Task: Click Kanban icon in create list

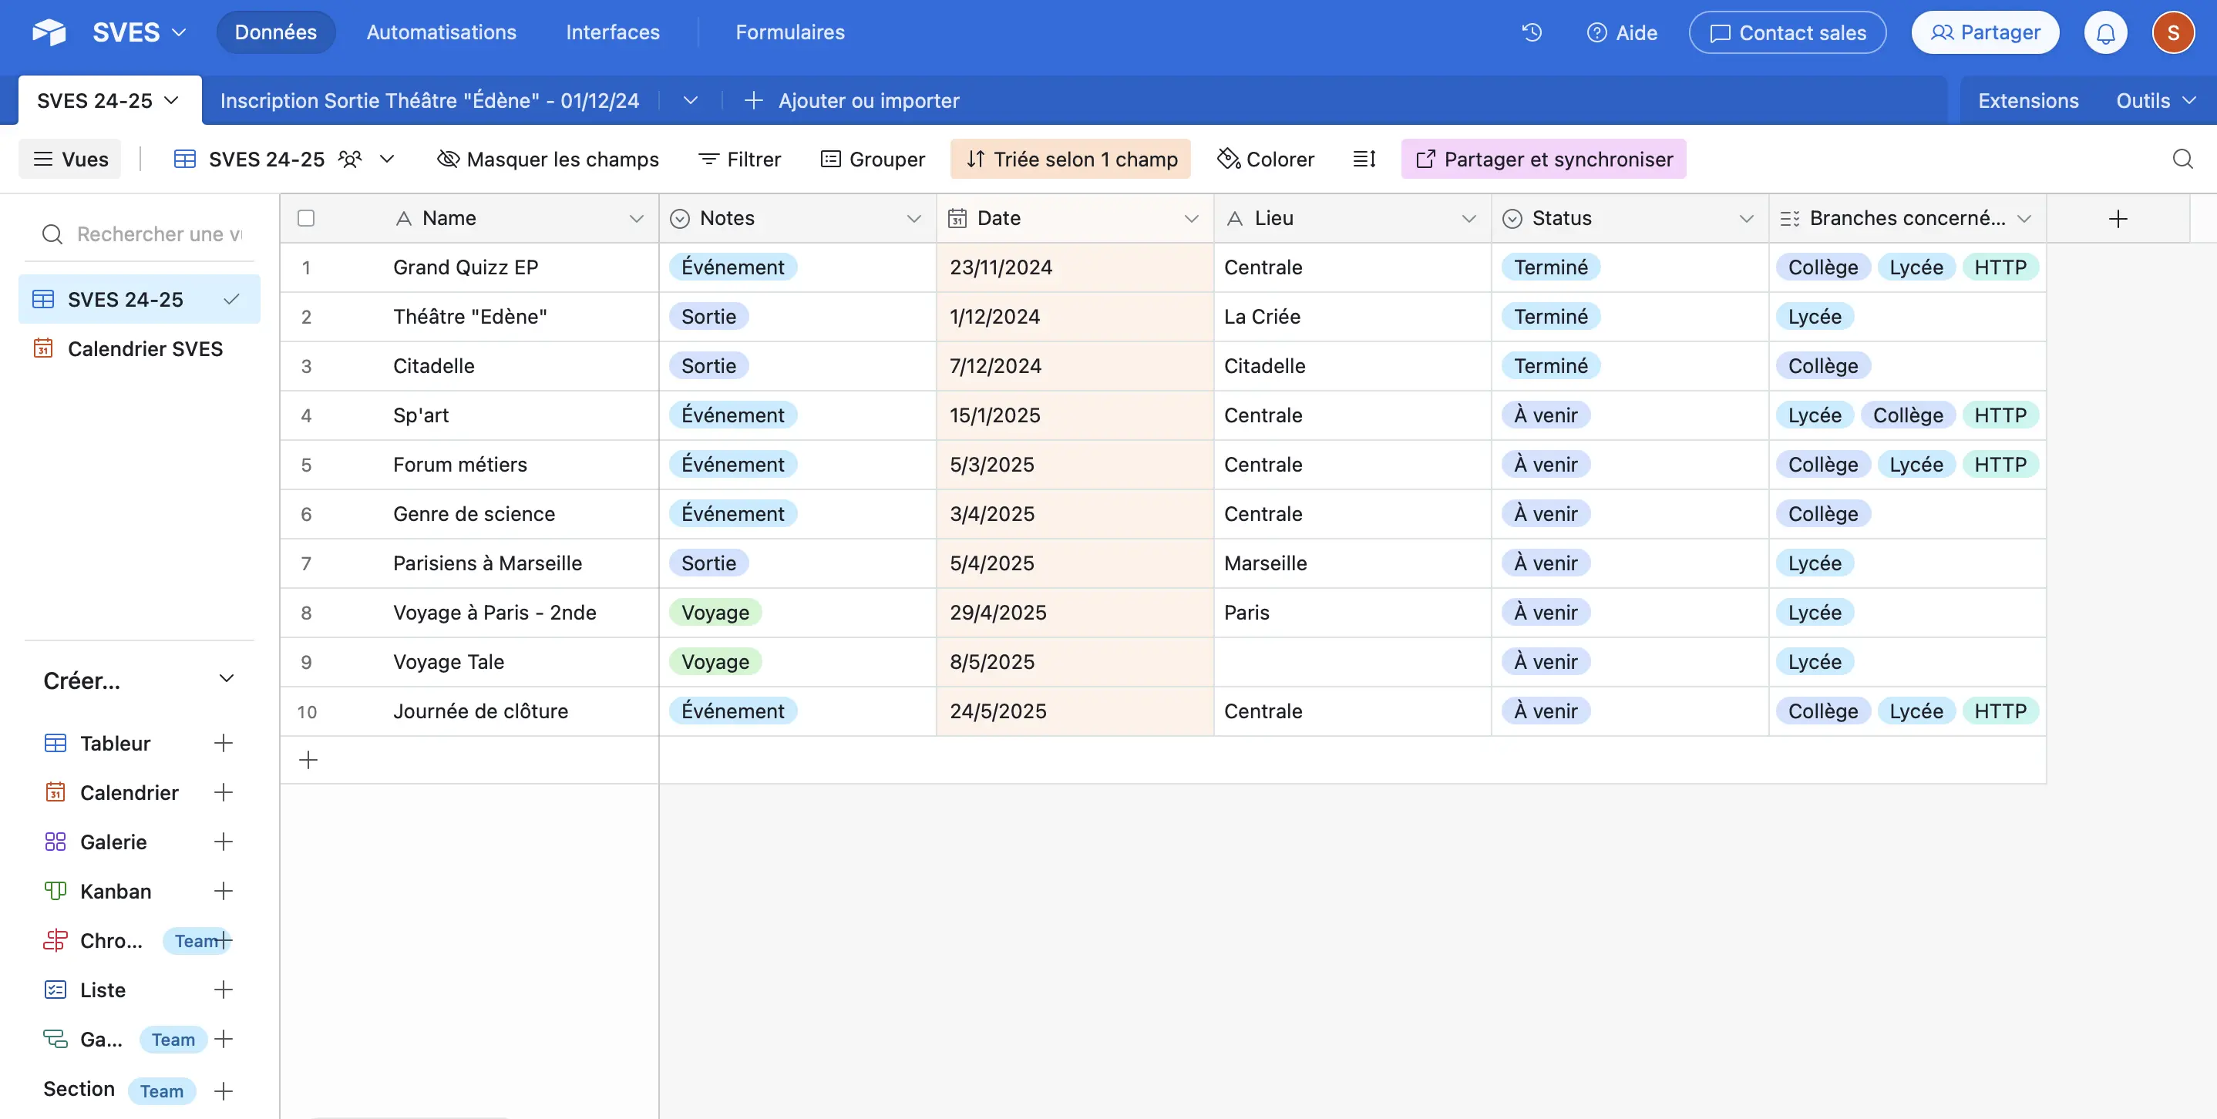Action: pyautogui.click(x=55, y=891)
